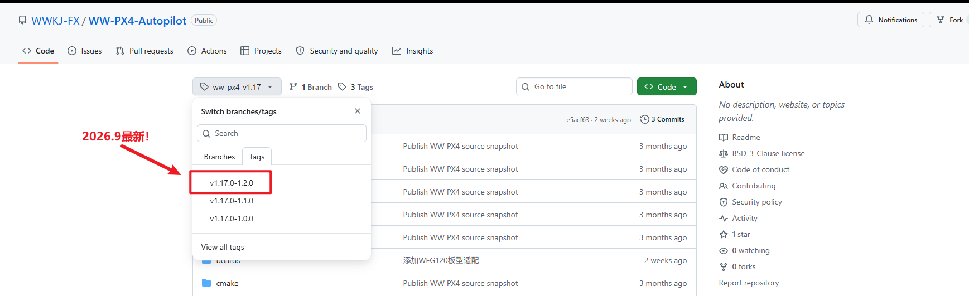Image resolution: width=969 pixels, height=296 pixels.
Task: Select tag v1.17.0-1.2.0
Action: tap(232, 183)
